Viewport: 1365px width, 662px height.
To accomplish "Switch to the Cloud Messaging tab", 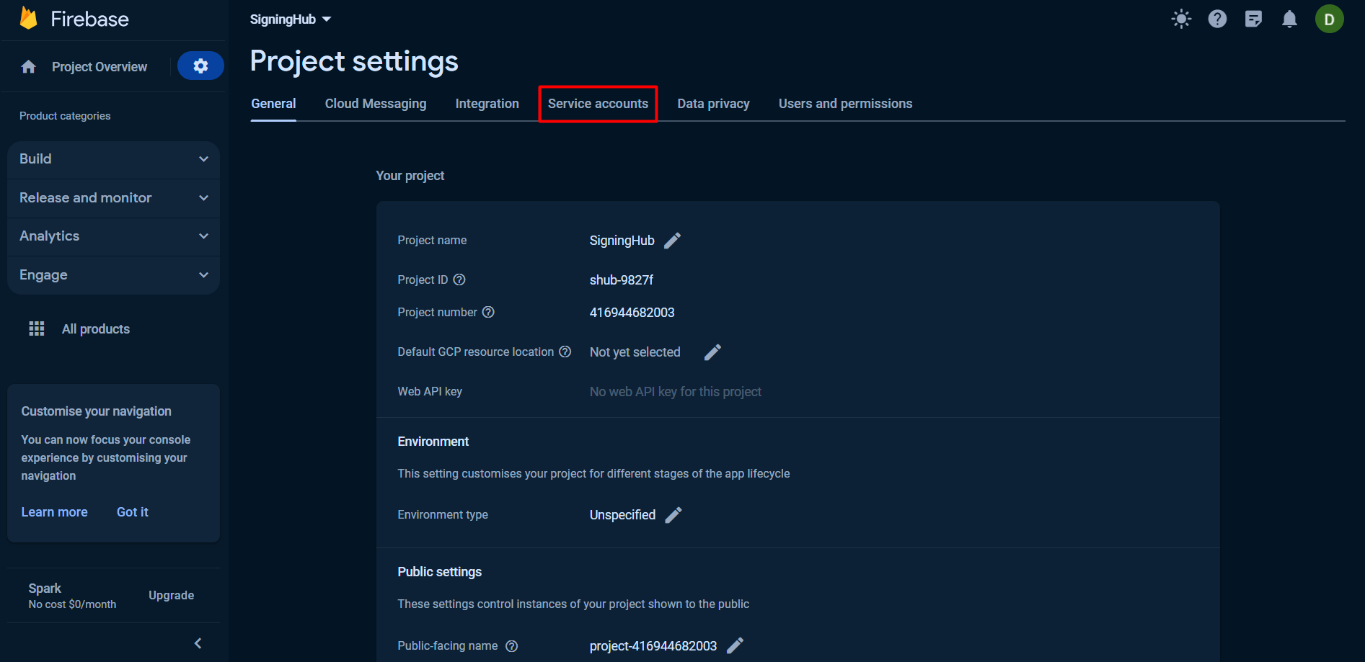I will pyautogui.click(x=376, y=104).
